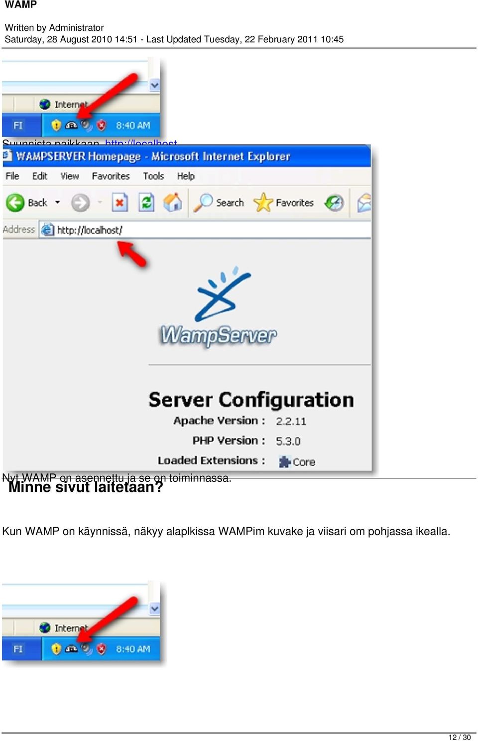Image resolution: width=478 pixels, height=741 pixels.
Task: Open Favorites via the star icon
Action: (263, 202)
